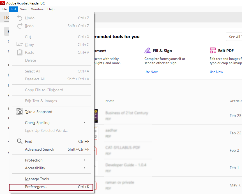This screenshot has width=242, height=194.
Task: Expand the Accessibility submenu arrow
Action: [x=84, y=168]
